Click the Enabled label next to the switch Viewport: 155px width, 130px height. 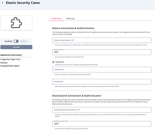coord(24,41)
